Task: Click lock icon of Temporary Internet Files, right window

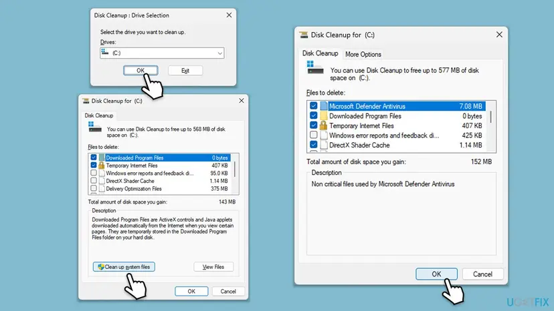Action: pyautogui.click(x=323, y=125)
